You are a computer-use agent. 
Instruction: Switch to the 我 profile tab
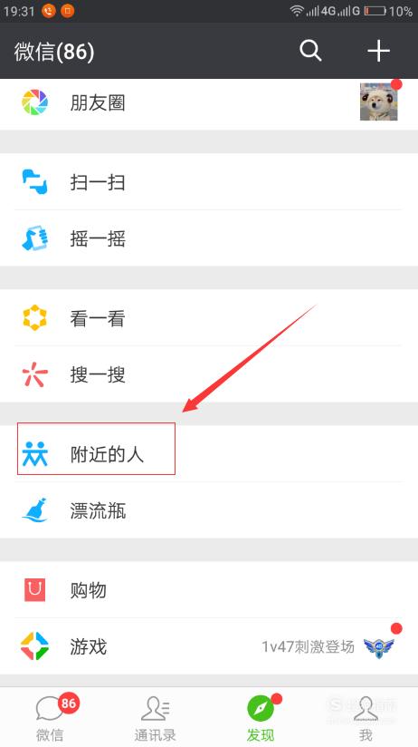[x=366, y=718]
